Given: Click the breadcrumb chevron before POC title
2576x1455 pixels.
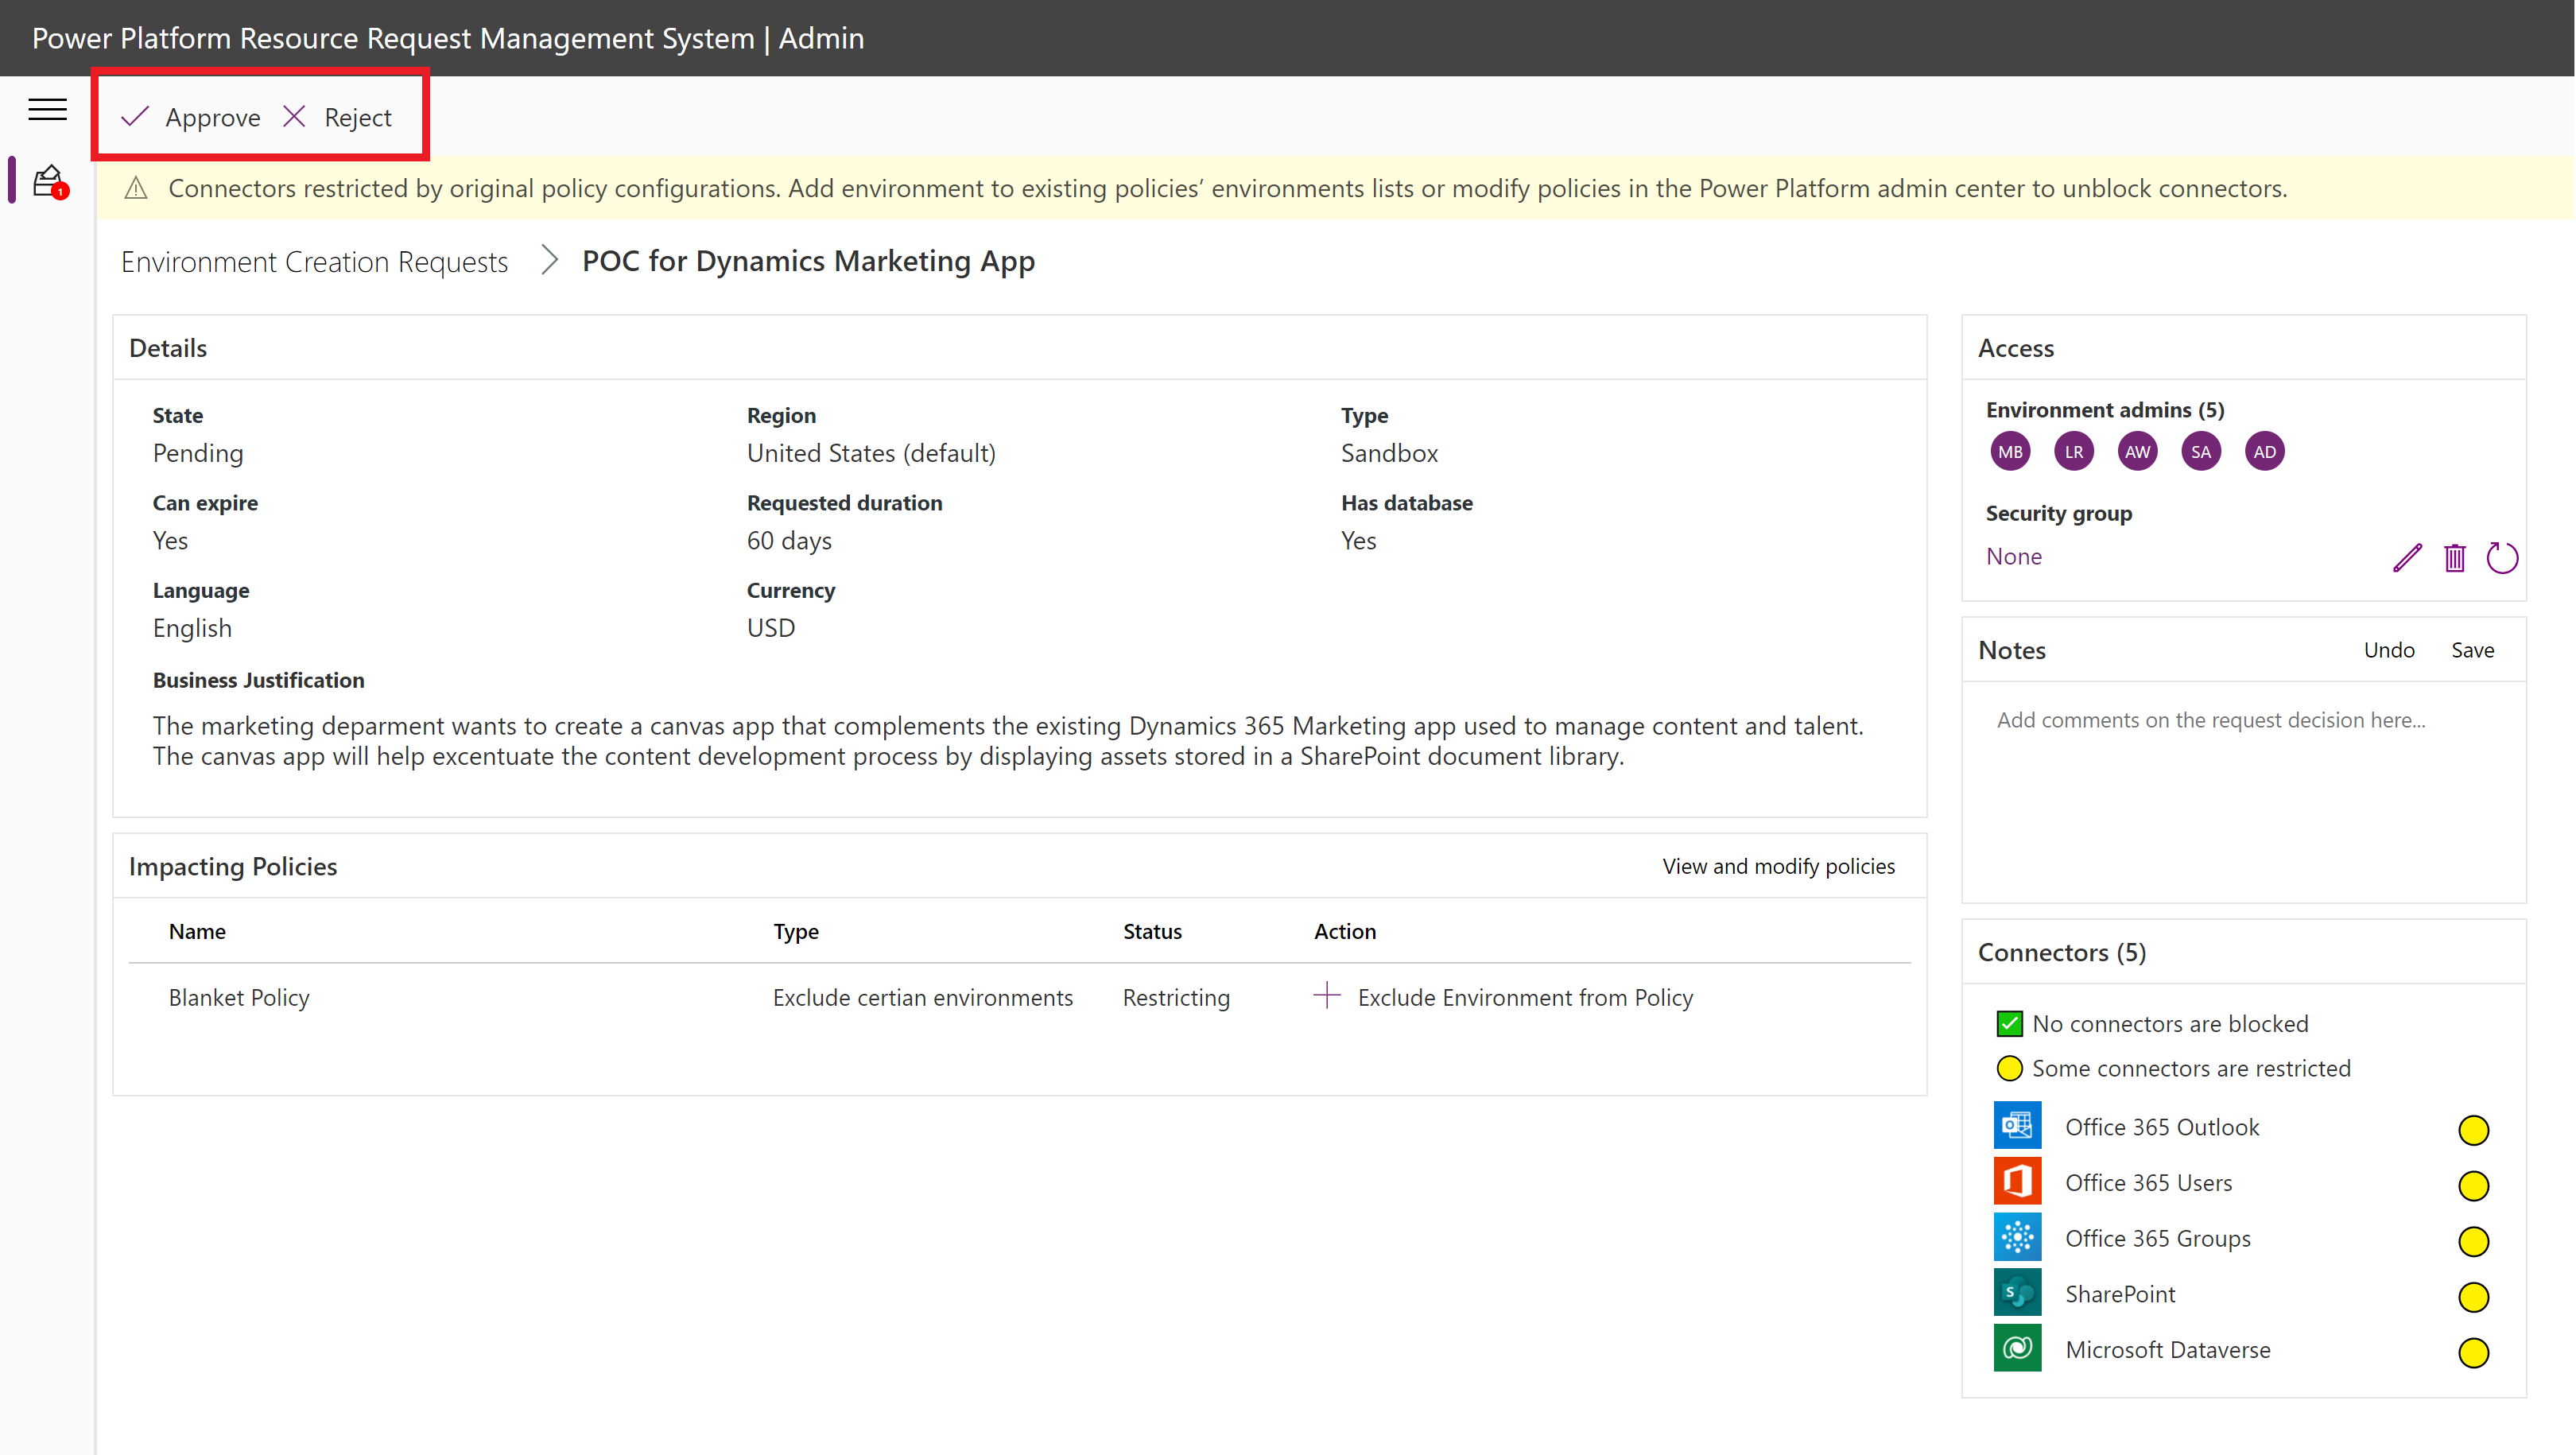Looking at the screenshot, I should click(x=548, y=261).
